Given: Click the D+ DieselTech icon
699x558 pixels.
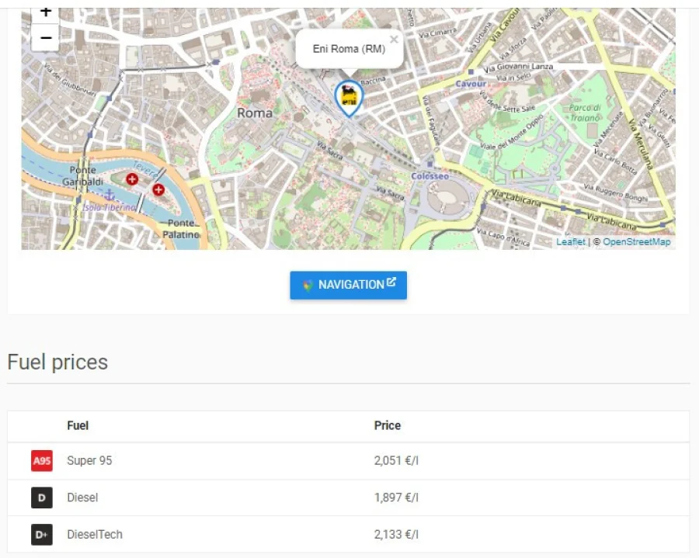Looking at the screenshot, I should pos(42,535).
